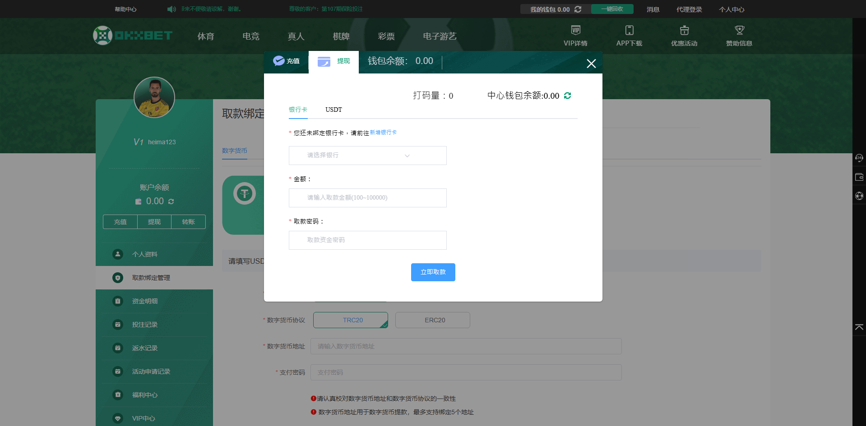Click the 返水记录 sidebar icon
866x426 pixels.
tap(118, 348)
